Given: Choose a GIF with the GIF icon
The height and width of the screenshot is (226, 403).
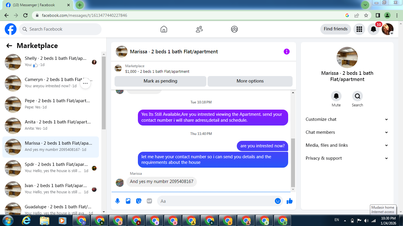Looking at the screenshot, I should click(149, 201).
